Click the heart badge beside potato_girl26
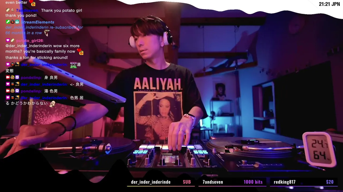This screenshot has width=343, height=192. 8,40
